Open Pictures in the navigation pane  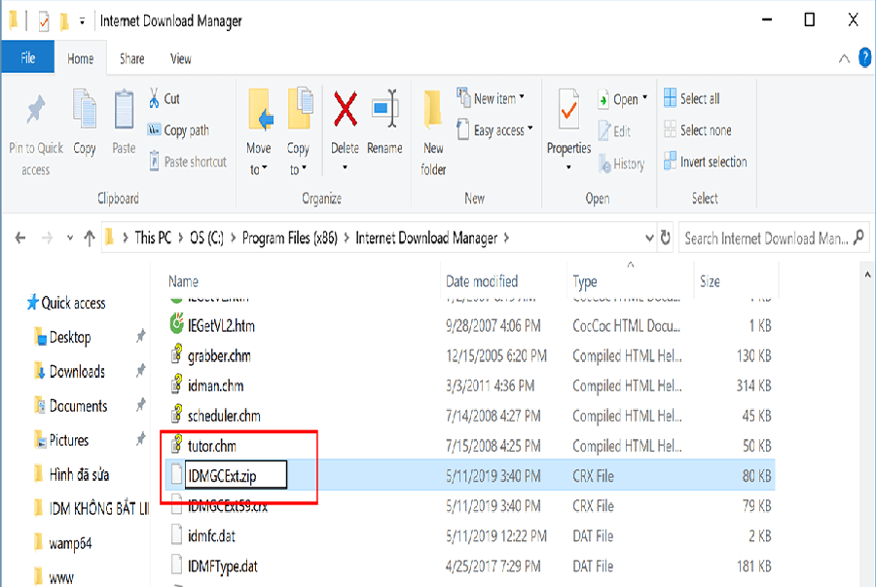61,440
